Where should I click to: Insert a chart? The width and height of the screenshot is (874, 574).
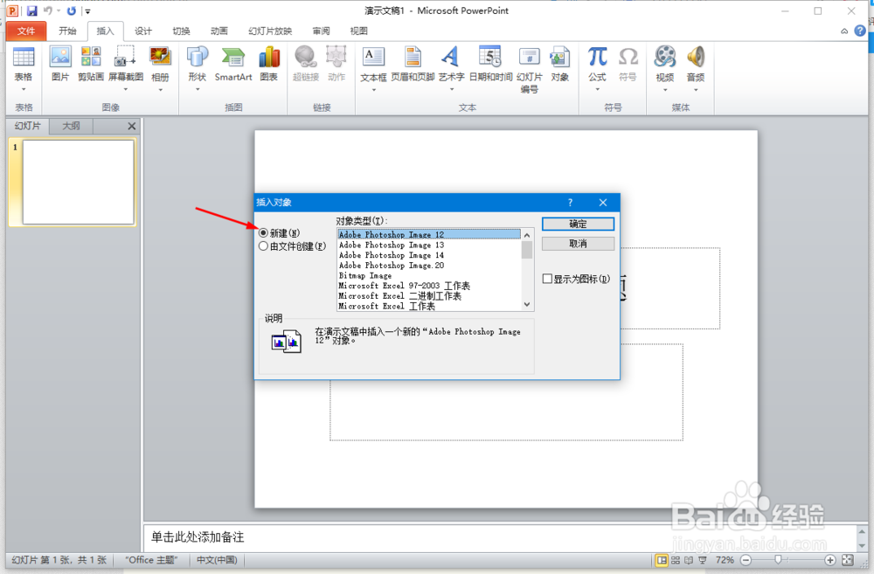pos(268,64)
